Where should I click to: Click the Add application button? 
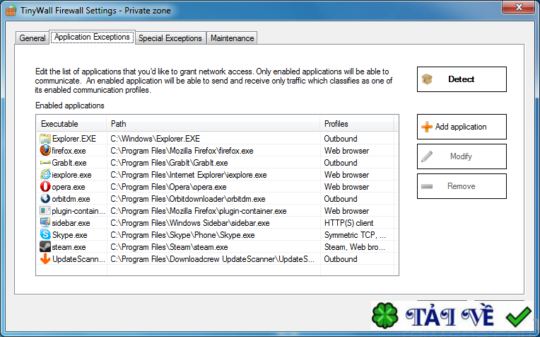coord(462,127)
